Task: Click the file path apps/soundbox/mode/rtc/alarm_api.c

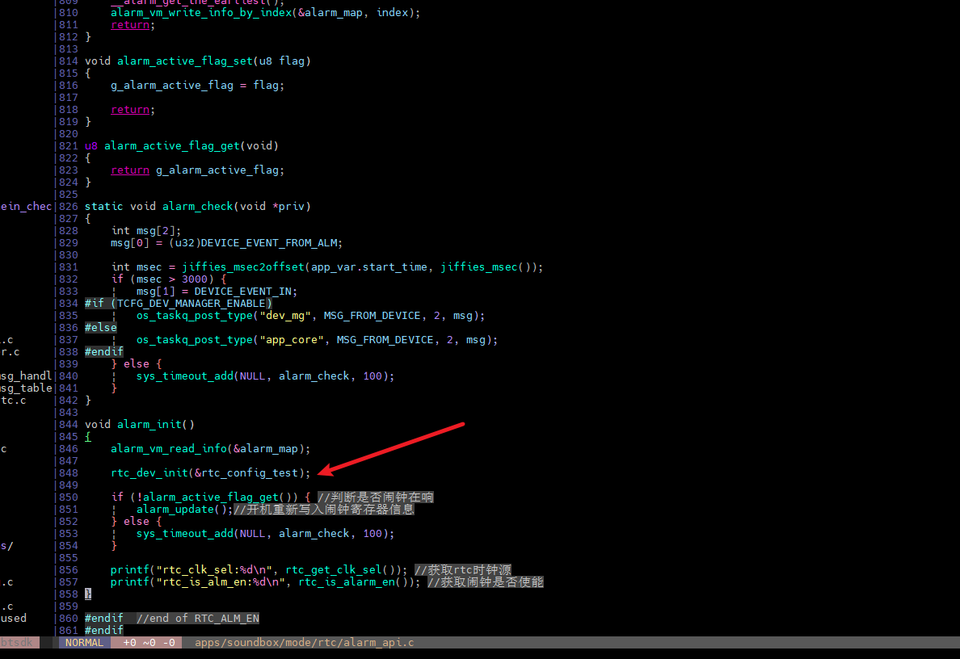Action: [x=305, y=643]
